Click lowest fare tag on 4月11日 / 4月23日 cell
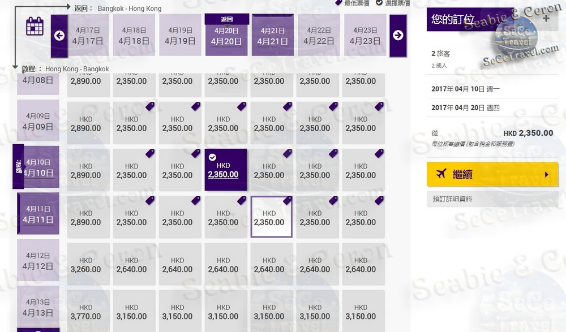This screenshot has width=566, height=332. (x=379, y=201)
